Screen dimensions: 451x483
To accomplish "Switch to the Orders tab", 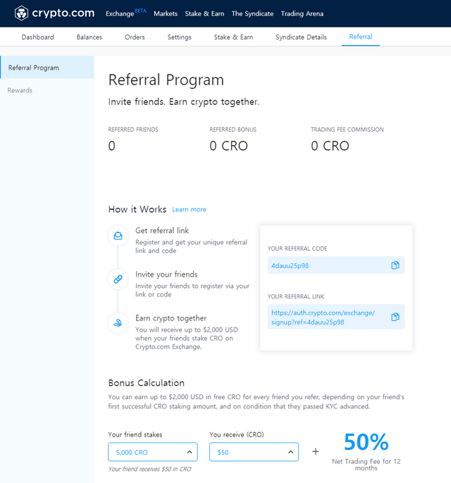I will 135,37.
